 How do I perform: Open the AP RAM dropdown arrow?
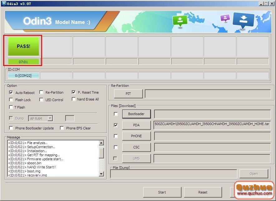click(x=50, y=118)
